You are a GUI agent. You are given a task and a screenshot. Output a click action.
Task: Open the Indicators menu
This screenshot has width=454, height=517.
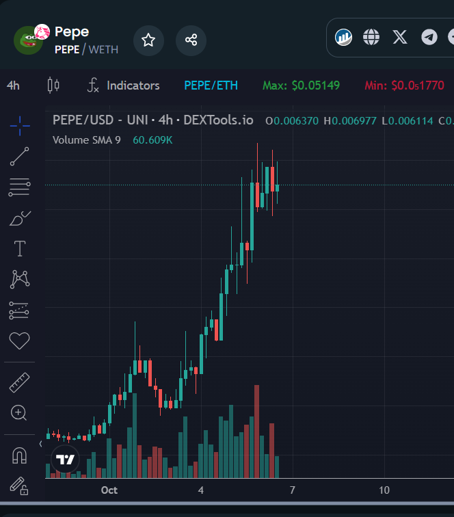[x=124, y=85]
